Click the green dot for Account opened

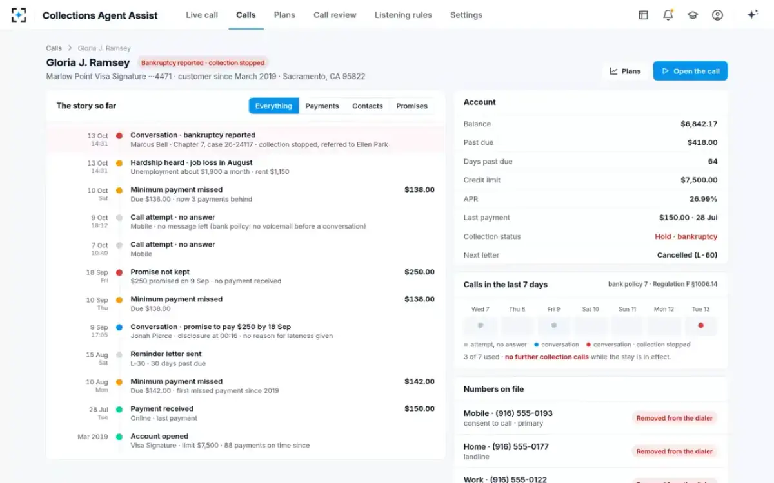click(x=119, y=437)
